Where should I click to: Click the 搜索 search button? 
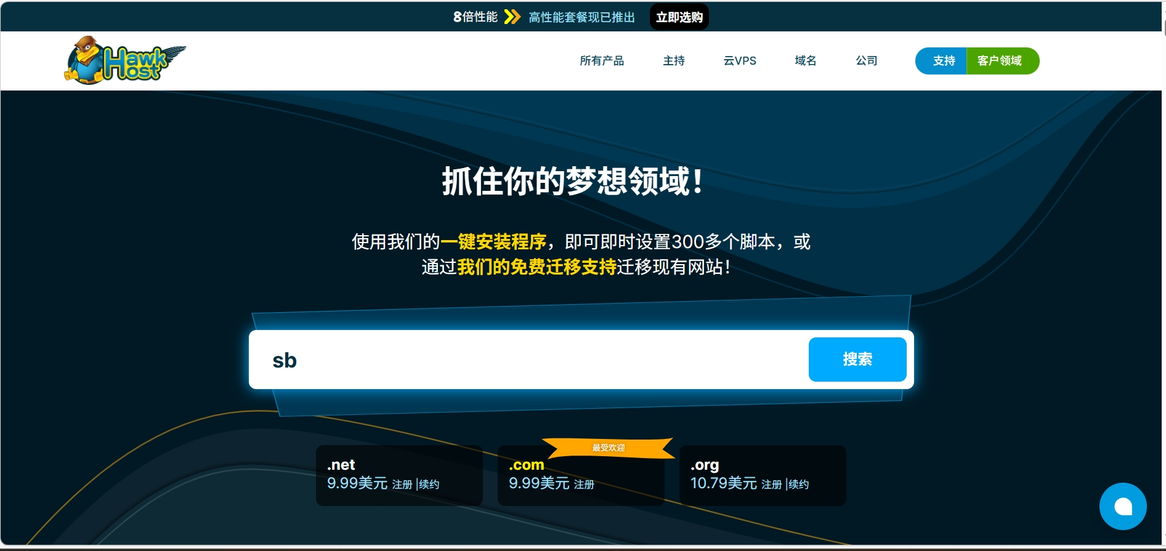coord(857,360)
